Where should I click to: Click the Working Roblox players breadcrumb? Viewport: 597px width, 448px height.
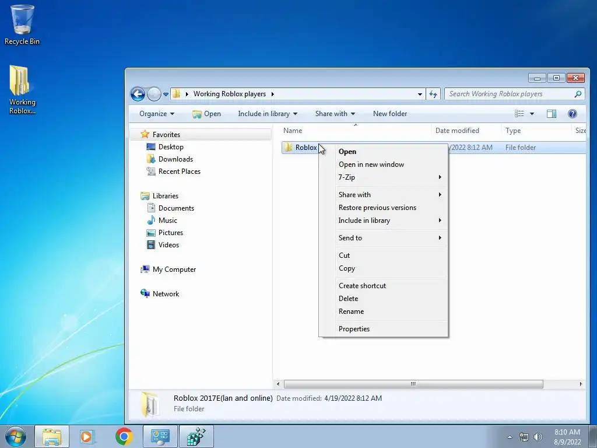230,94
